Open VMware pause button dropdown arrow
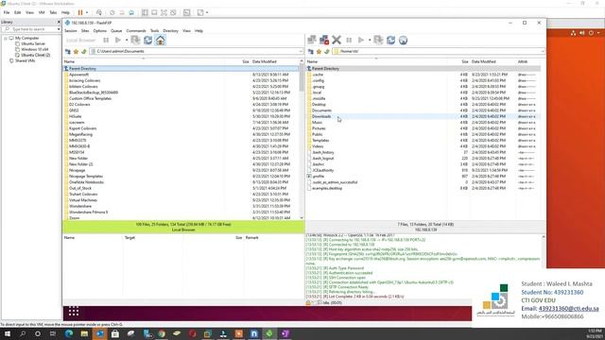 click(x=87, y=12)
